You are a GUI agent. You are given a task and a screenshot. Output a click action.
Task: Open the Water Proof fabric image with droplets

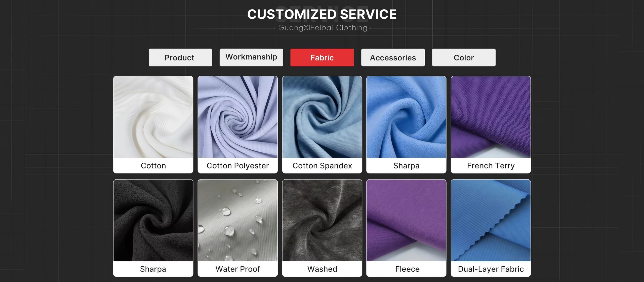point(238,220)
